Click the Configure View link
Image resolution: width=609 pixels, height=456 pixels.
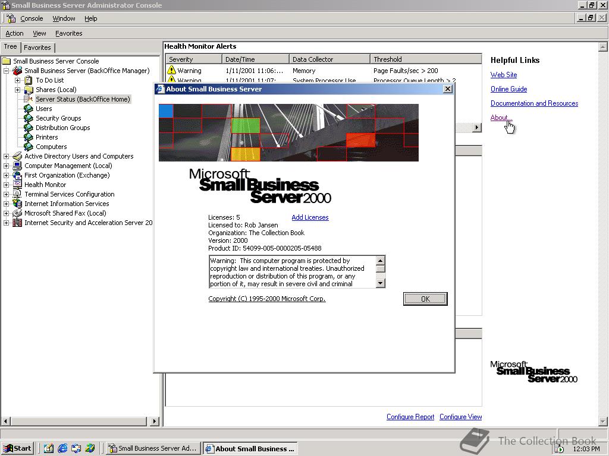pyautogui.click(x=461, y=416)
